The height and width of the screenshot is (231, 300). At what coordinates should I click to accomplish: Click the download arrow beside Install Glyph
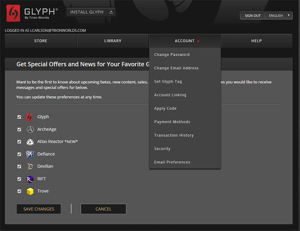(111, 12)
